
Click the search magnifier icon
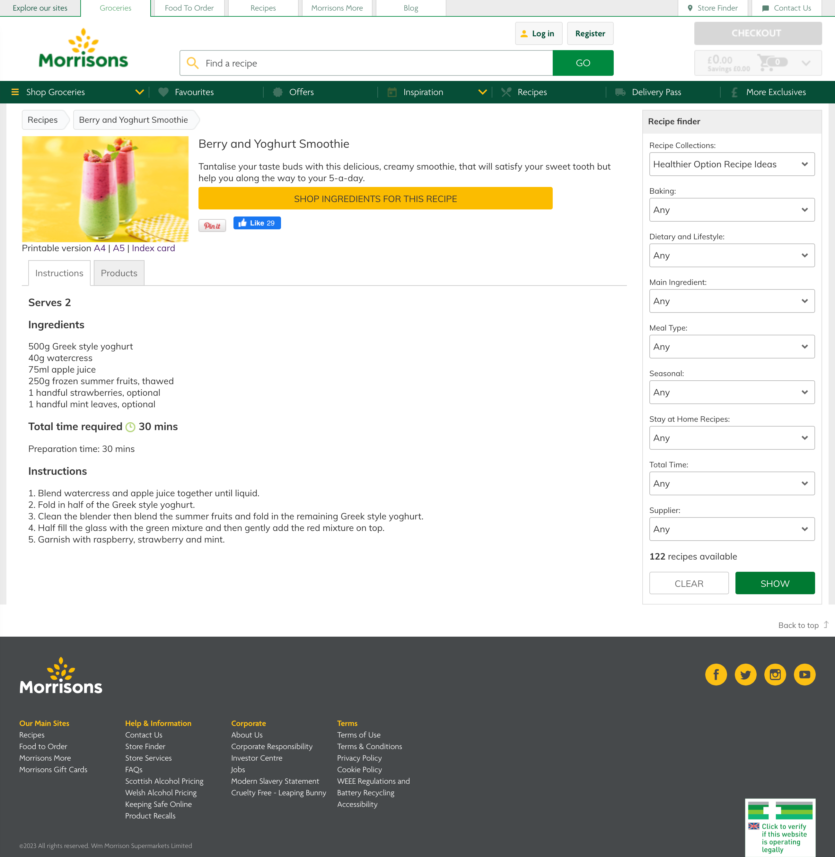193,63
